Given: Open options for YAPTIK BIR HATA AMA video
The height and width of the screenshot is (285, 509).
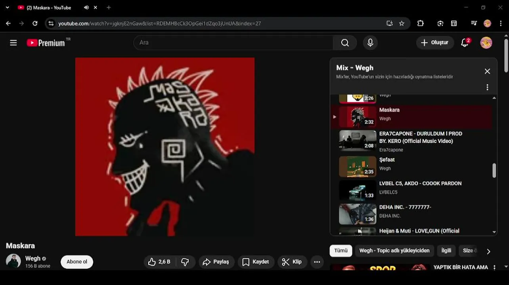Looking at the screenshot, I should pos(494,268).
